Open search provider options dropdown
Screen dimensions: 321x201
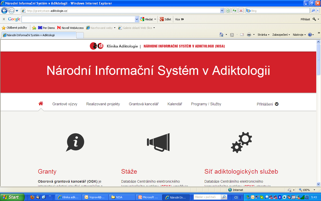[318, 11]
